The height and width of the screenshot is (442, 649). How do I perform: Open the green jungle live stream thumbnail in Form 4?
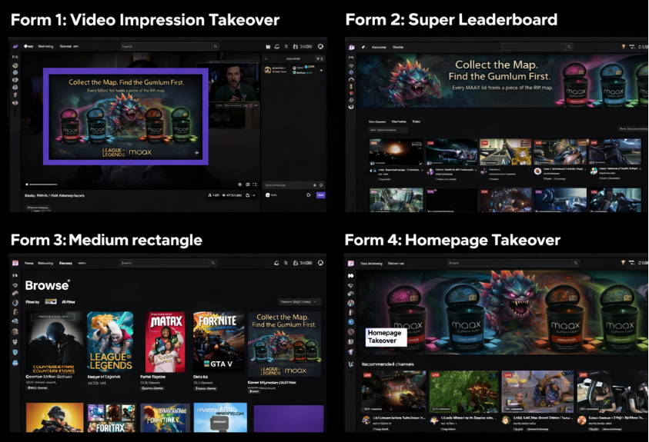click(x=463, y=391)
